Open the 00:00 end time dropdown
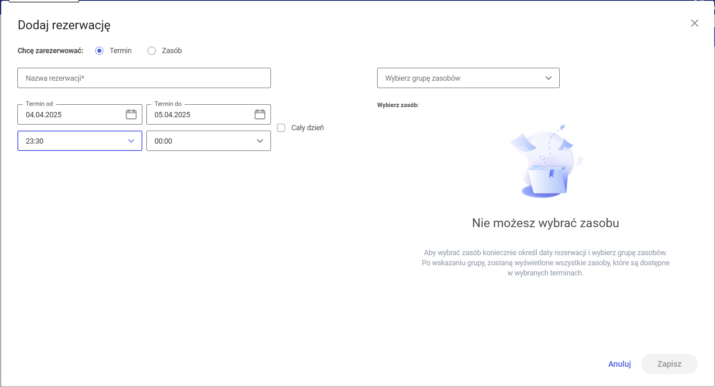This screenshot has width=715, height=387. click(x=208, y=141)
